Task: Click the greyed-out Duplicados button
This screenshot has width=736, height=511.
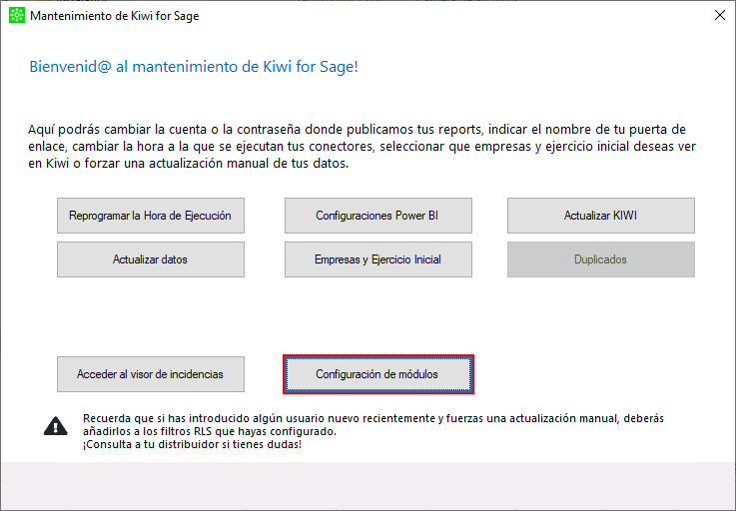Action: 601,259
